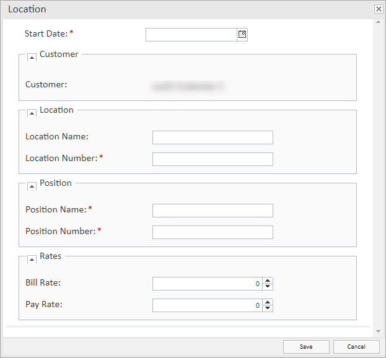Click the scrollbar up arrow
Image resolution: width=386 pixels, height=358 pixels.
378,22
